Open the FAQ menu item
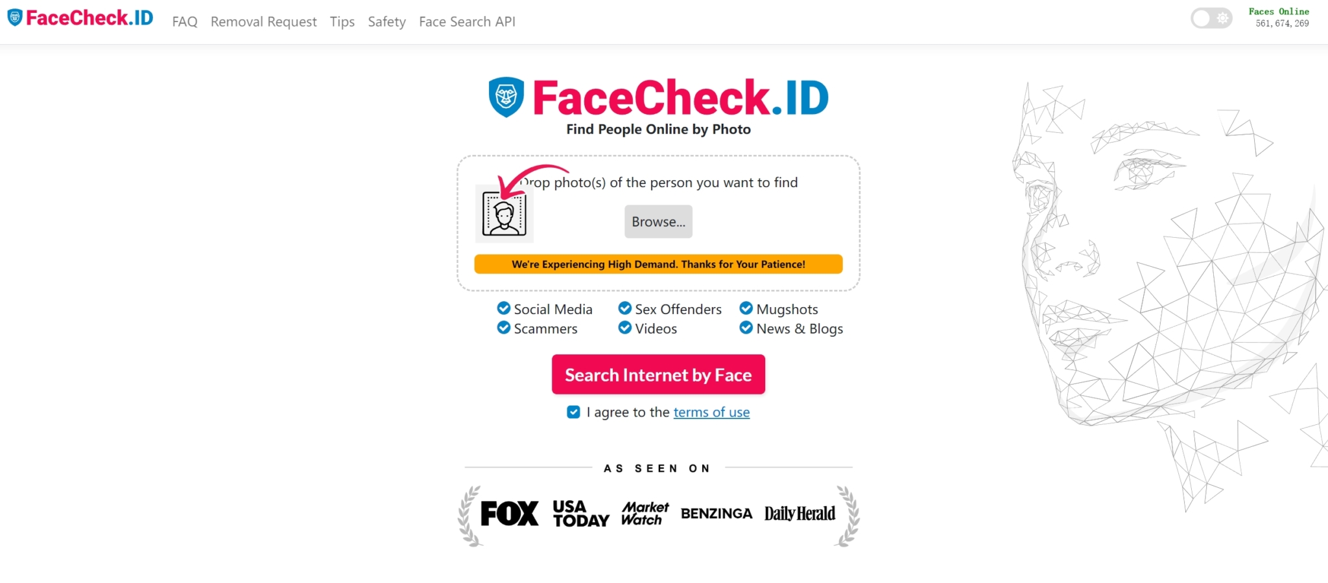Screen dimensions: 1328x583 pos(184,21)
